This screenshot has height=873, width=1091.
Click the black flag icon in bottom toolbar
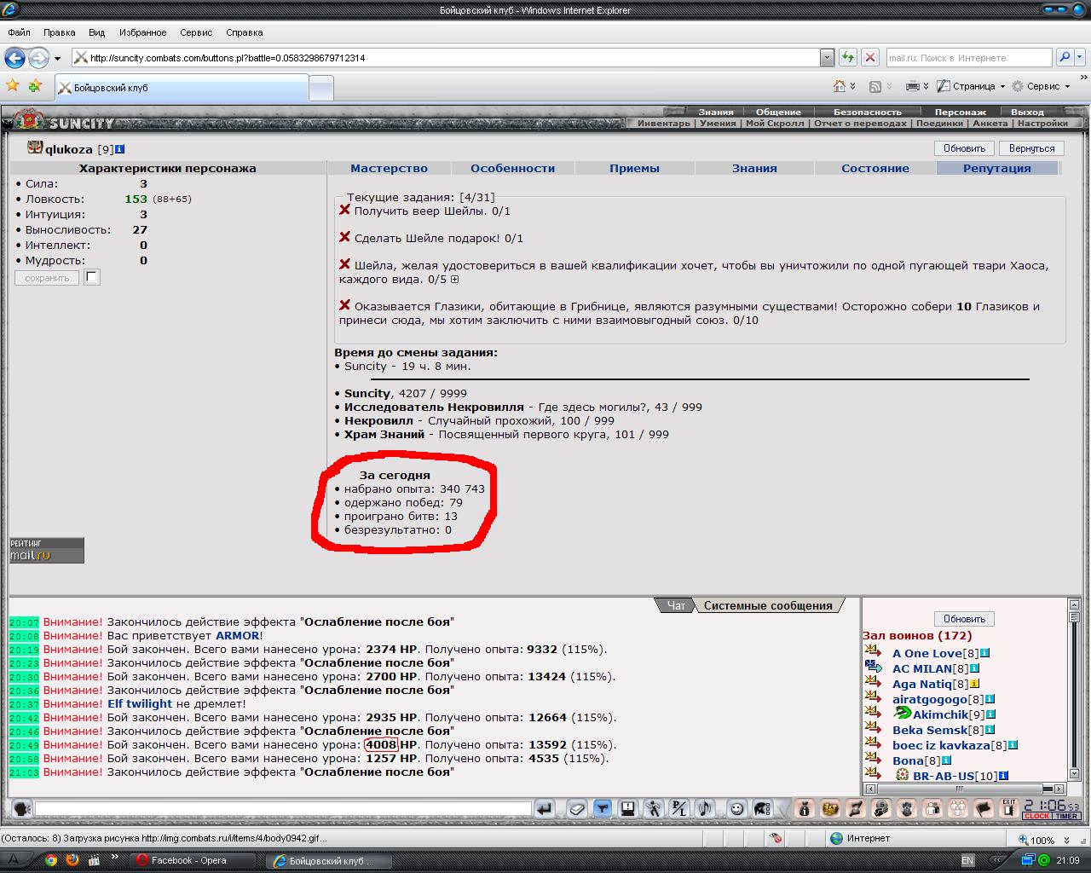click(984, 808)
